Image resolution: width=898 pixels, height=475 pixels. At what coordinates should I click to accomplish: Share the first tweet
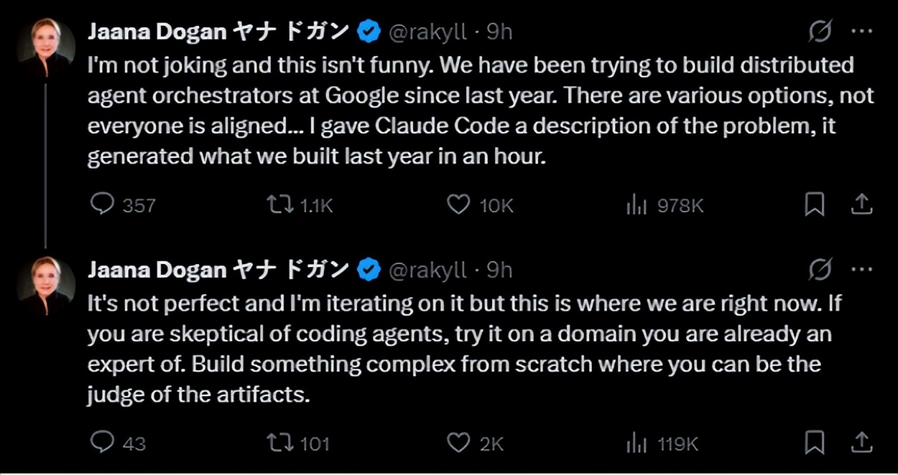(861, 205)
